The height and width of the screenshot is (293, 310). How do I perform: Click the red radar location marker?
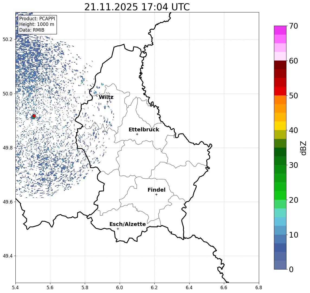click(34, 116)
